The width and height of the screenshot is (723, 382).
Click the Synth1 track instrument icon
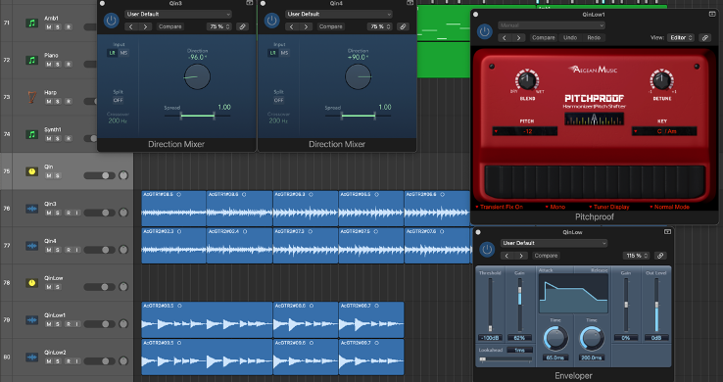[31, 134]
